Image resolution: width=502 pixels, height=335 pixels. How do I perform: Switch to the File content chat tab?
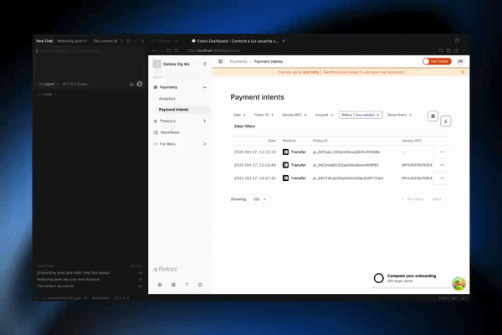tap(105, 41)
